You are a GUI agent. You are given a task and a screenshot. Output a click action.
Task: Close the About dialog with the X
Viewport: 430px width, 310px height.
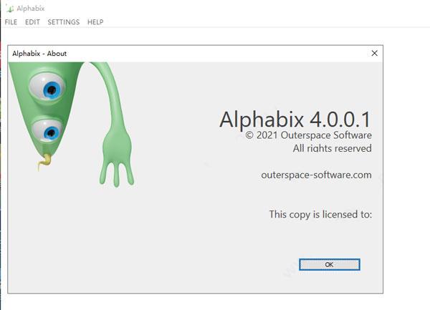coord(374,53)
